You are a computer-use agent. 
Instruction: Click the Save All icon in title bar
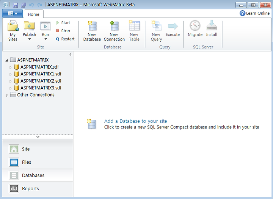coord(24,5)
